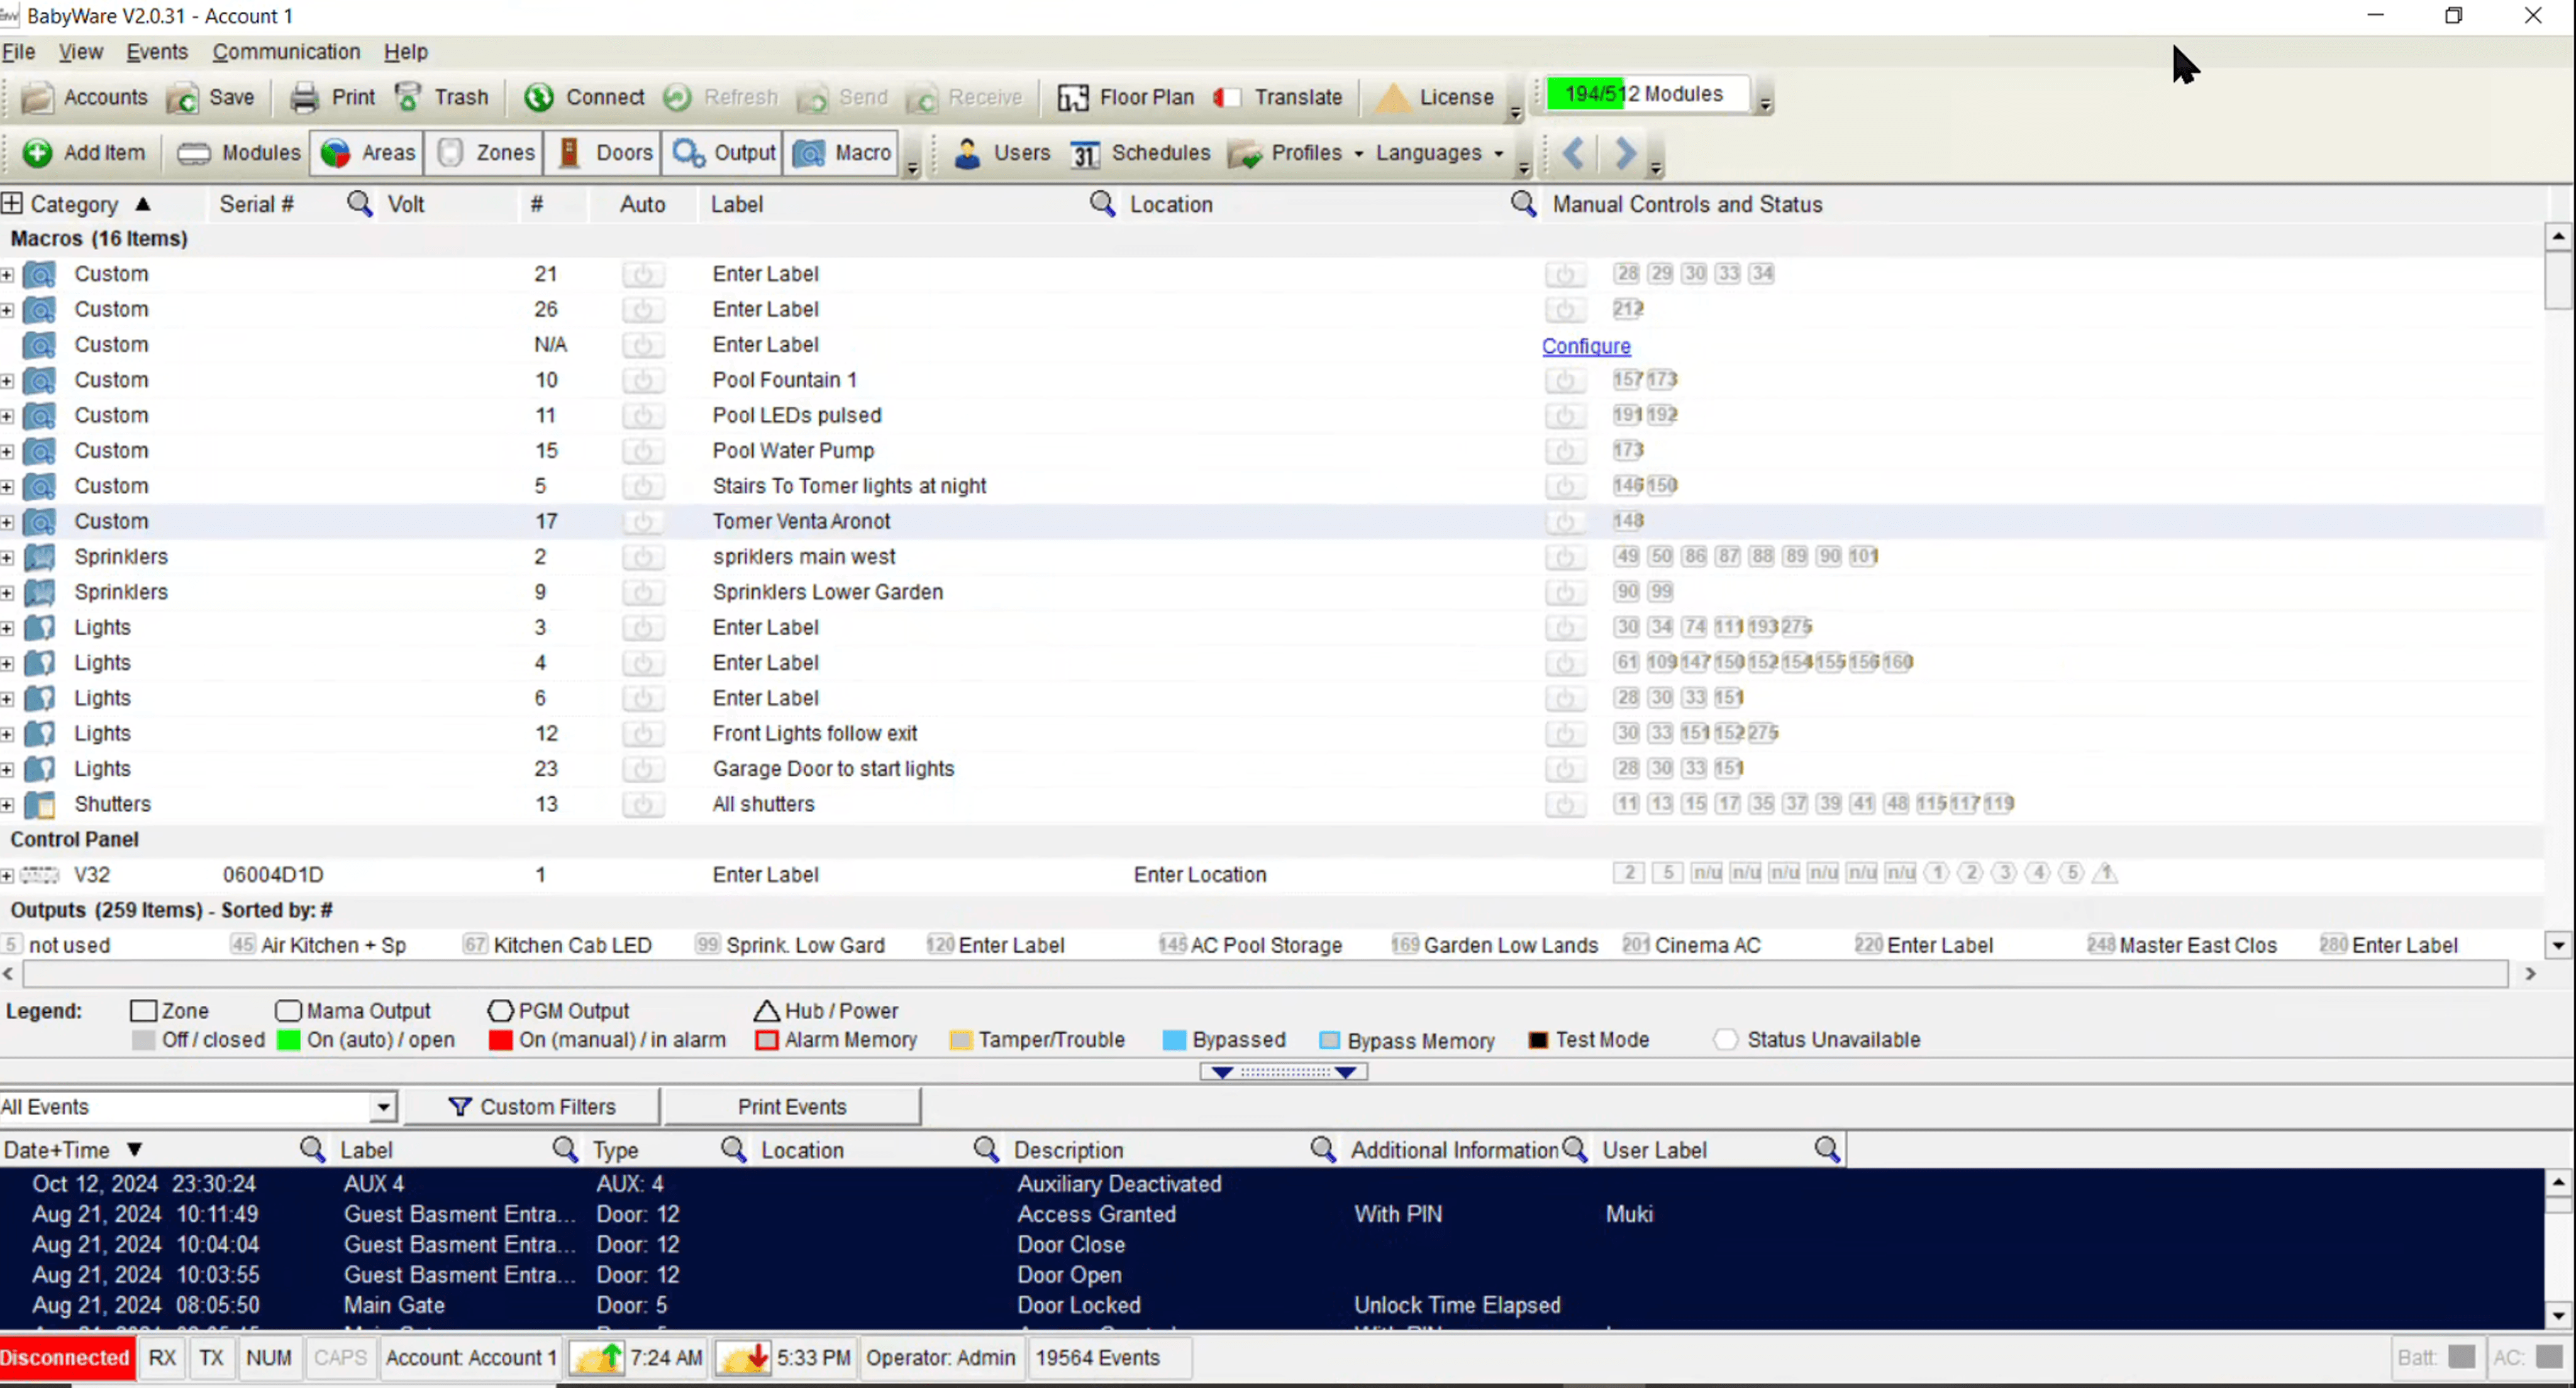Click the Floor Plan icon
The height and width of the screenshot is (1388, 2576).
coord(1073,97)
